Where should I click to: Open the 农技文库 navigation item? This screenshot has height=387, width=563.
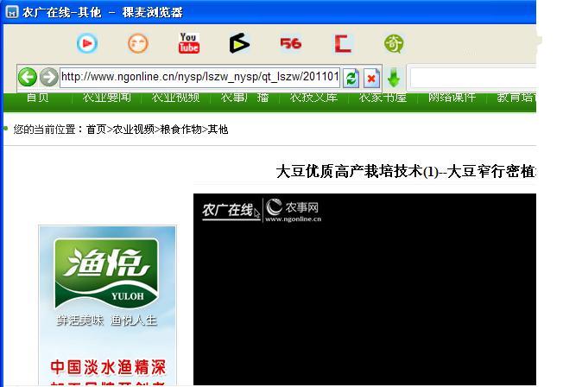(x=313, y=97)
